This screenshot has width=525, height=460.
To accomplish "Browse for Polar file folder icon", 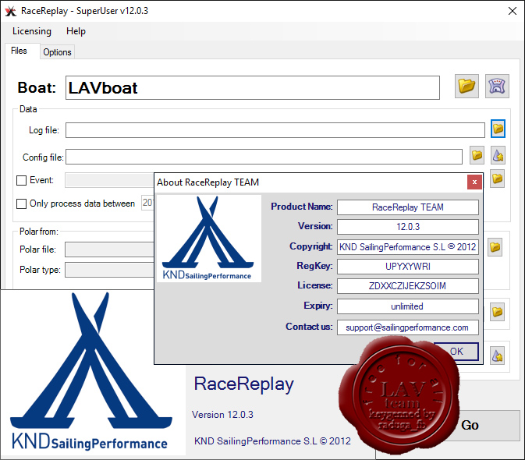I will click(495, 247).
